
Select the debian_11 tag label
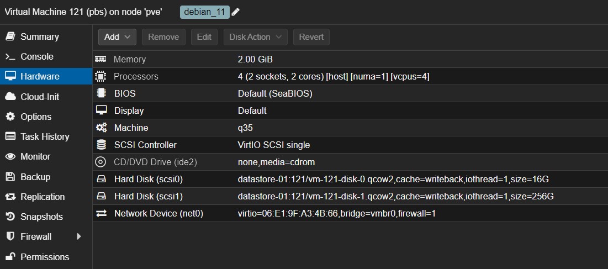point(204,12)
